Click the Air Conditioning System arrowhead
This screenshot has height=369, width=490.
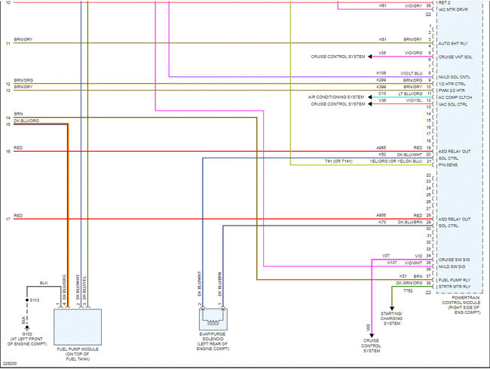(x=369, y=97)
